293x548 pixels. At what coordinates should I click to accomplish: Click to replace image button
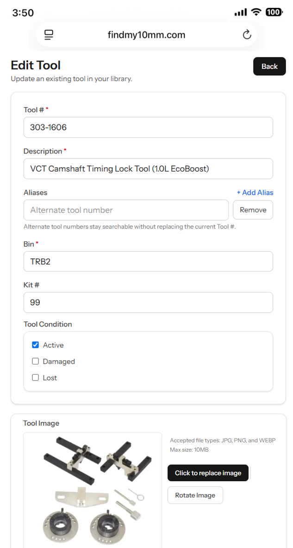tap(208, 473)
